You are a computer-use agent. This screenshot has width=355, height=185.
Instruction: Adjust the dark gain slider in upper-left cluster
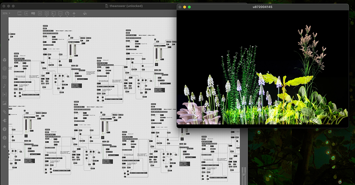pos(70,50)
